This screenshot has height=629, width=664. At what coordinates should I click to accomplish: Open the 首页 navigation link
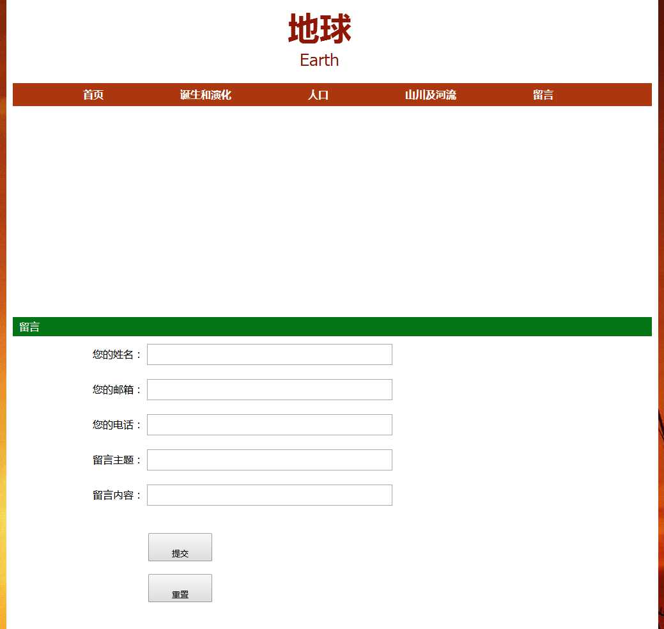93,95
